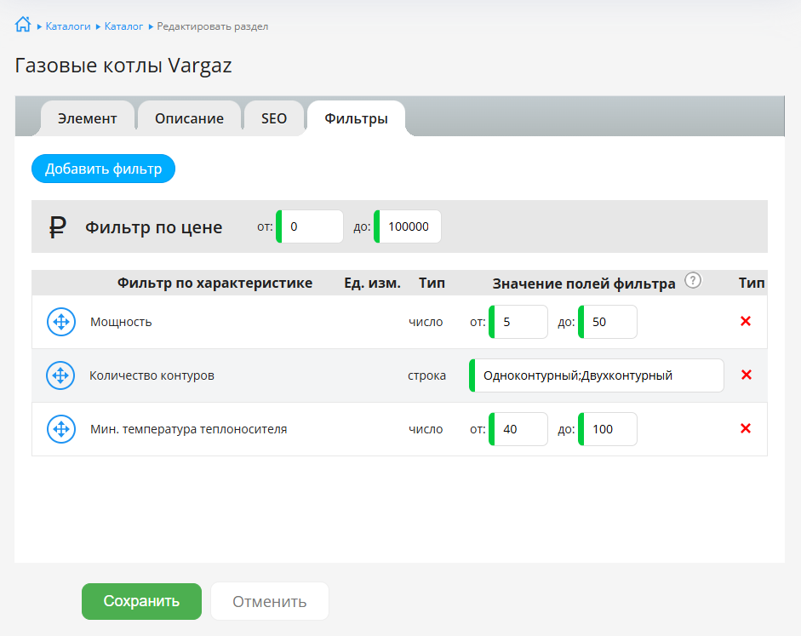This screenshot has width=801, height=636.
Task: Focus Мощность 'от' field with 5
Action: 518,322
